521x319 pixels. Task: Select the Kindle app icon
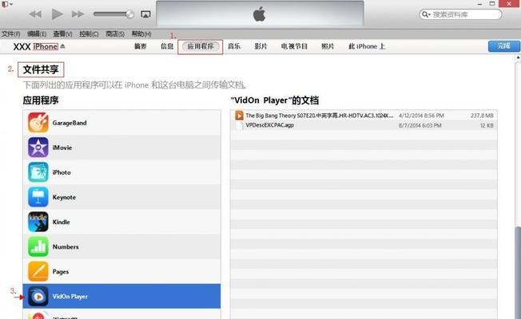38,222
